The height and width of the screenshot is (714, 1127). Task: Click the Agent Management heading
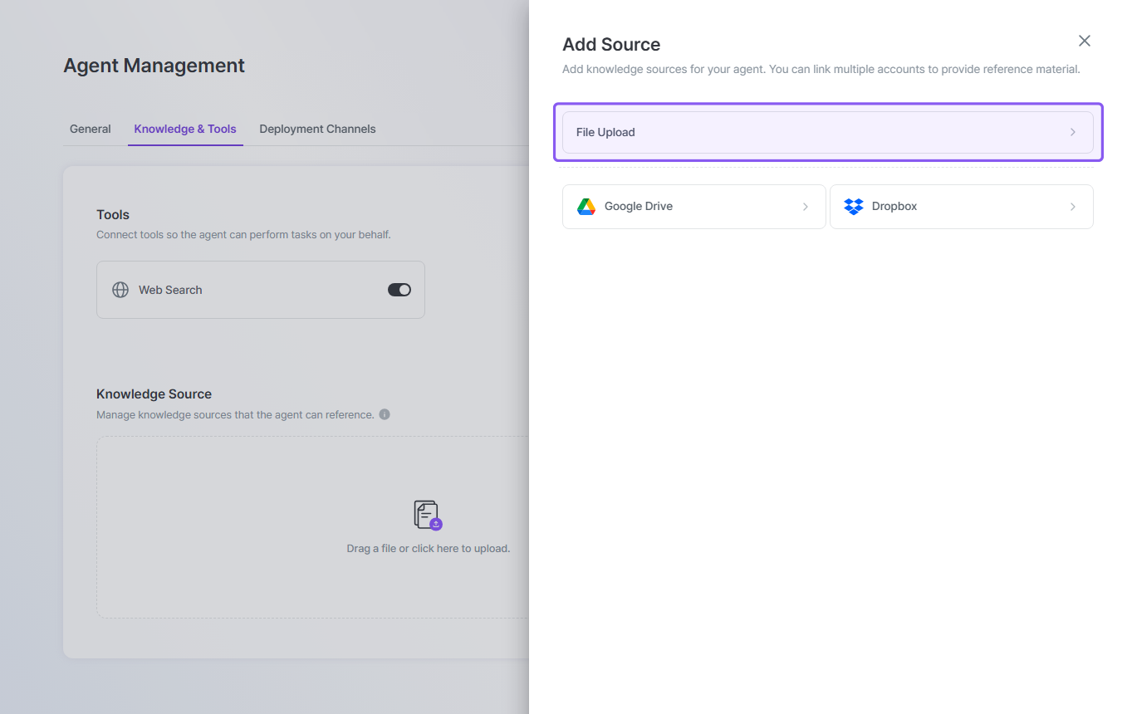point(154,66)
